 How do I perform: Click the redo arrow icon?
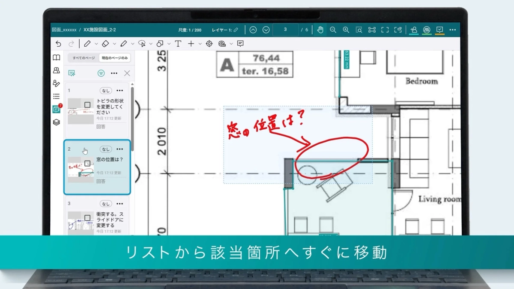[71, 44]
